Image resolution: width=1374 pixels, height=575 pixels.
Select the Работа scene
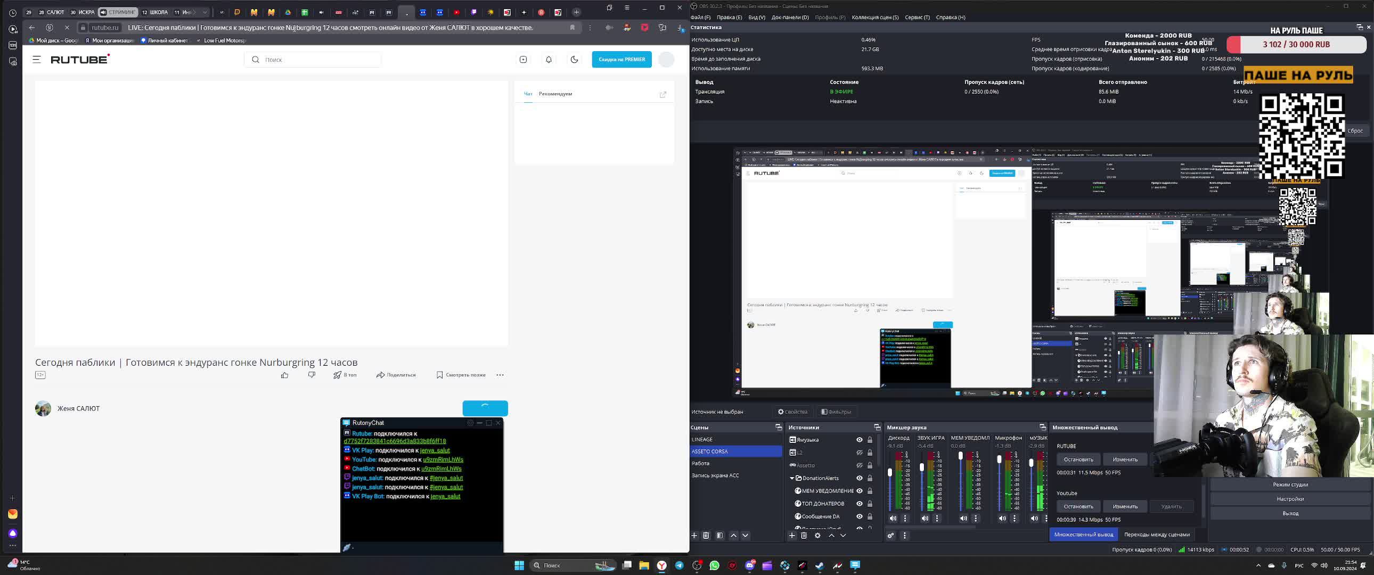(x=736, y=464)
